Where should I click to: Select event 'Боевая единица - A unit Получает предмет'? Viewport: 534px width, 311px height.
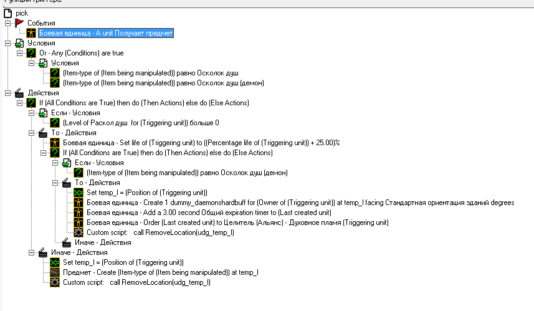click(106, 33)
